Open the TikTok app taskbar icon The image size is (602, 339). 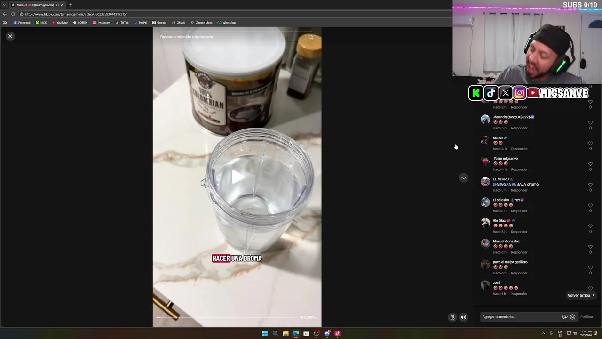coord(337,333)
